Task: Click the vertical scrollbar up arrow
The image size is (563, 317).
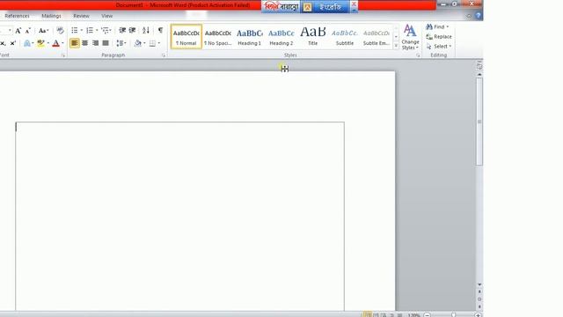Action: (x=479, y=74)
